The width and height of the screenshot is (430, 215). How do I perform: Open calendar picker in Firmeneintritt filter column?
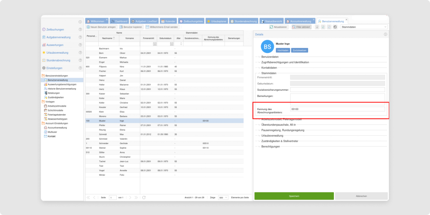click(155, 44)
